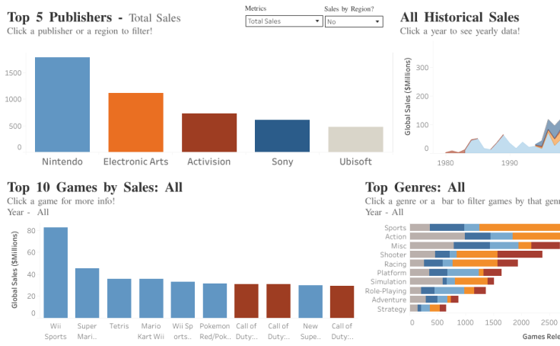Select the Racing genre stacked bar
560x346 pixels.
pos(463,263)
